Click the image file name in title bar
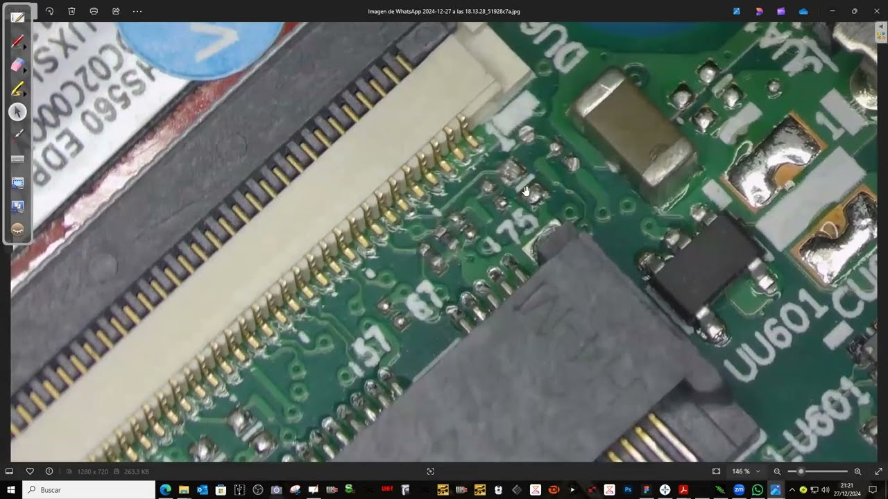 (x=444, y=11)
